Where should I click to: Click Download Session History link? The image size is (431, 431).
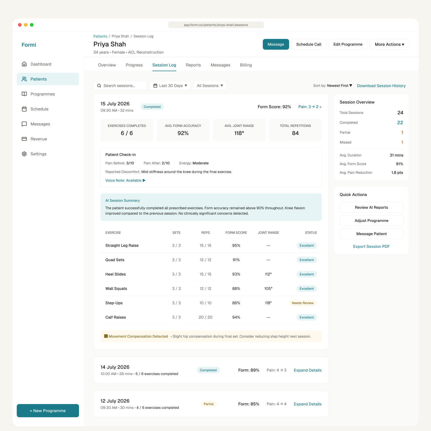(381, 86)
